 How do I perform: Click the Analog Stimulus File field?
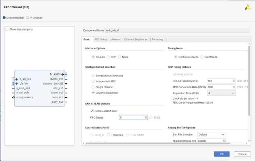coord(212,140)
